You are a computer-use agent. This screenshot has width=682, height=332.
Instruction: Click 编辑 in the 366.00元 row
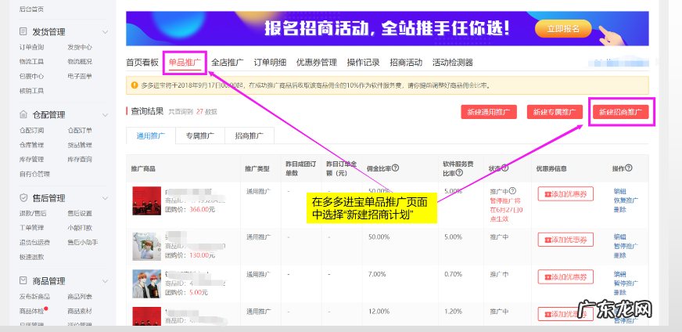[619, 191]
